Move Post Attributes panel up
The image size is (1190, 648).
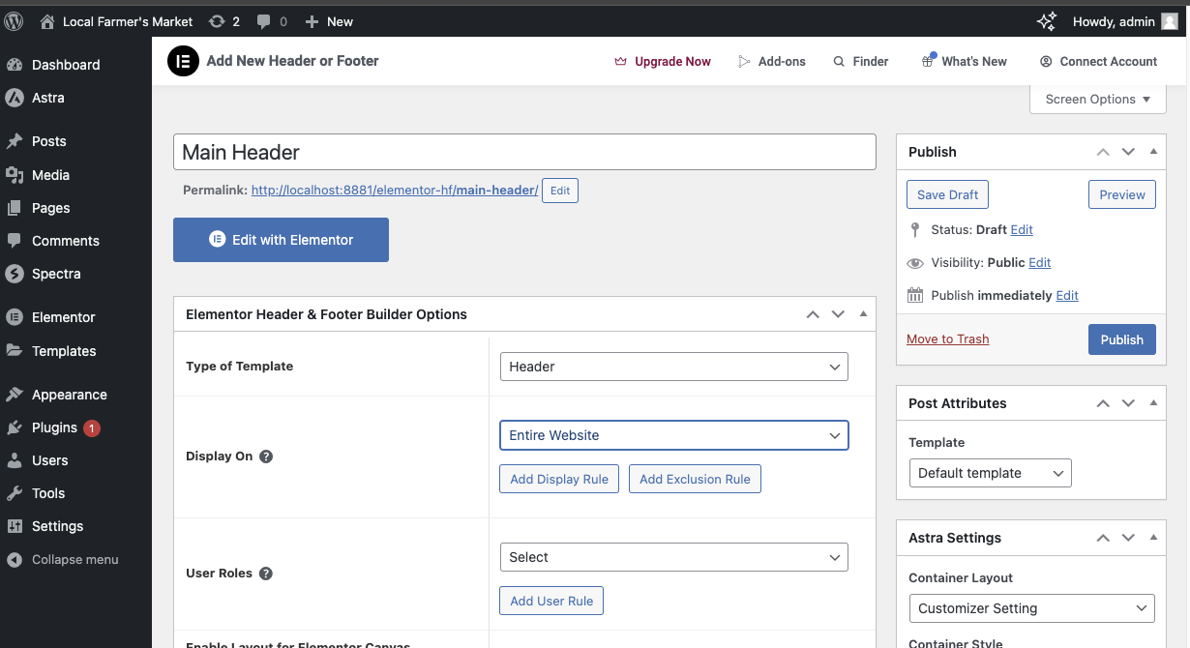coord(1103,403)
